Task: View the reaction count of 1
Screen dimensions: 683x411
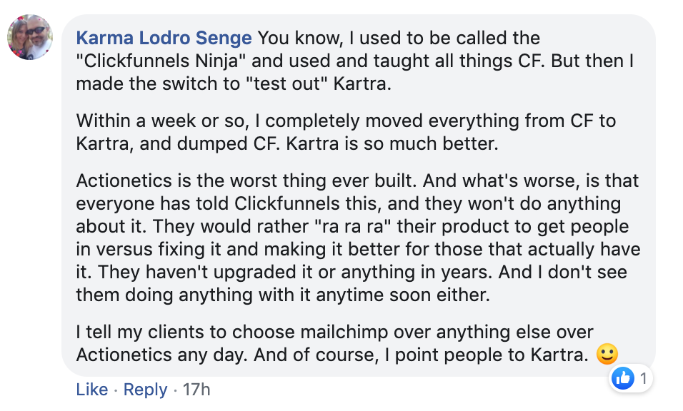Action: 643,379
